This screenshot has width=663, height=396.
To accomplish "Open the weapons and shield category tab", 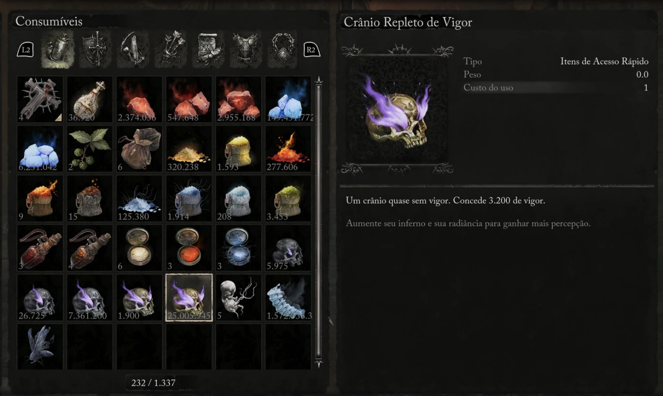I will (x=95, y=49).
